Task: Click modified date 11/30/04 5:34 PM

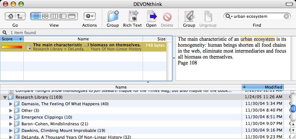Action: (264, 104)
